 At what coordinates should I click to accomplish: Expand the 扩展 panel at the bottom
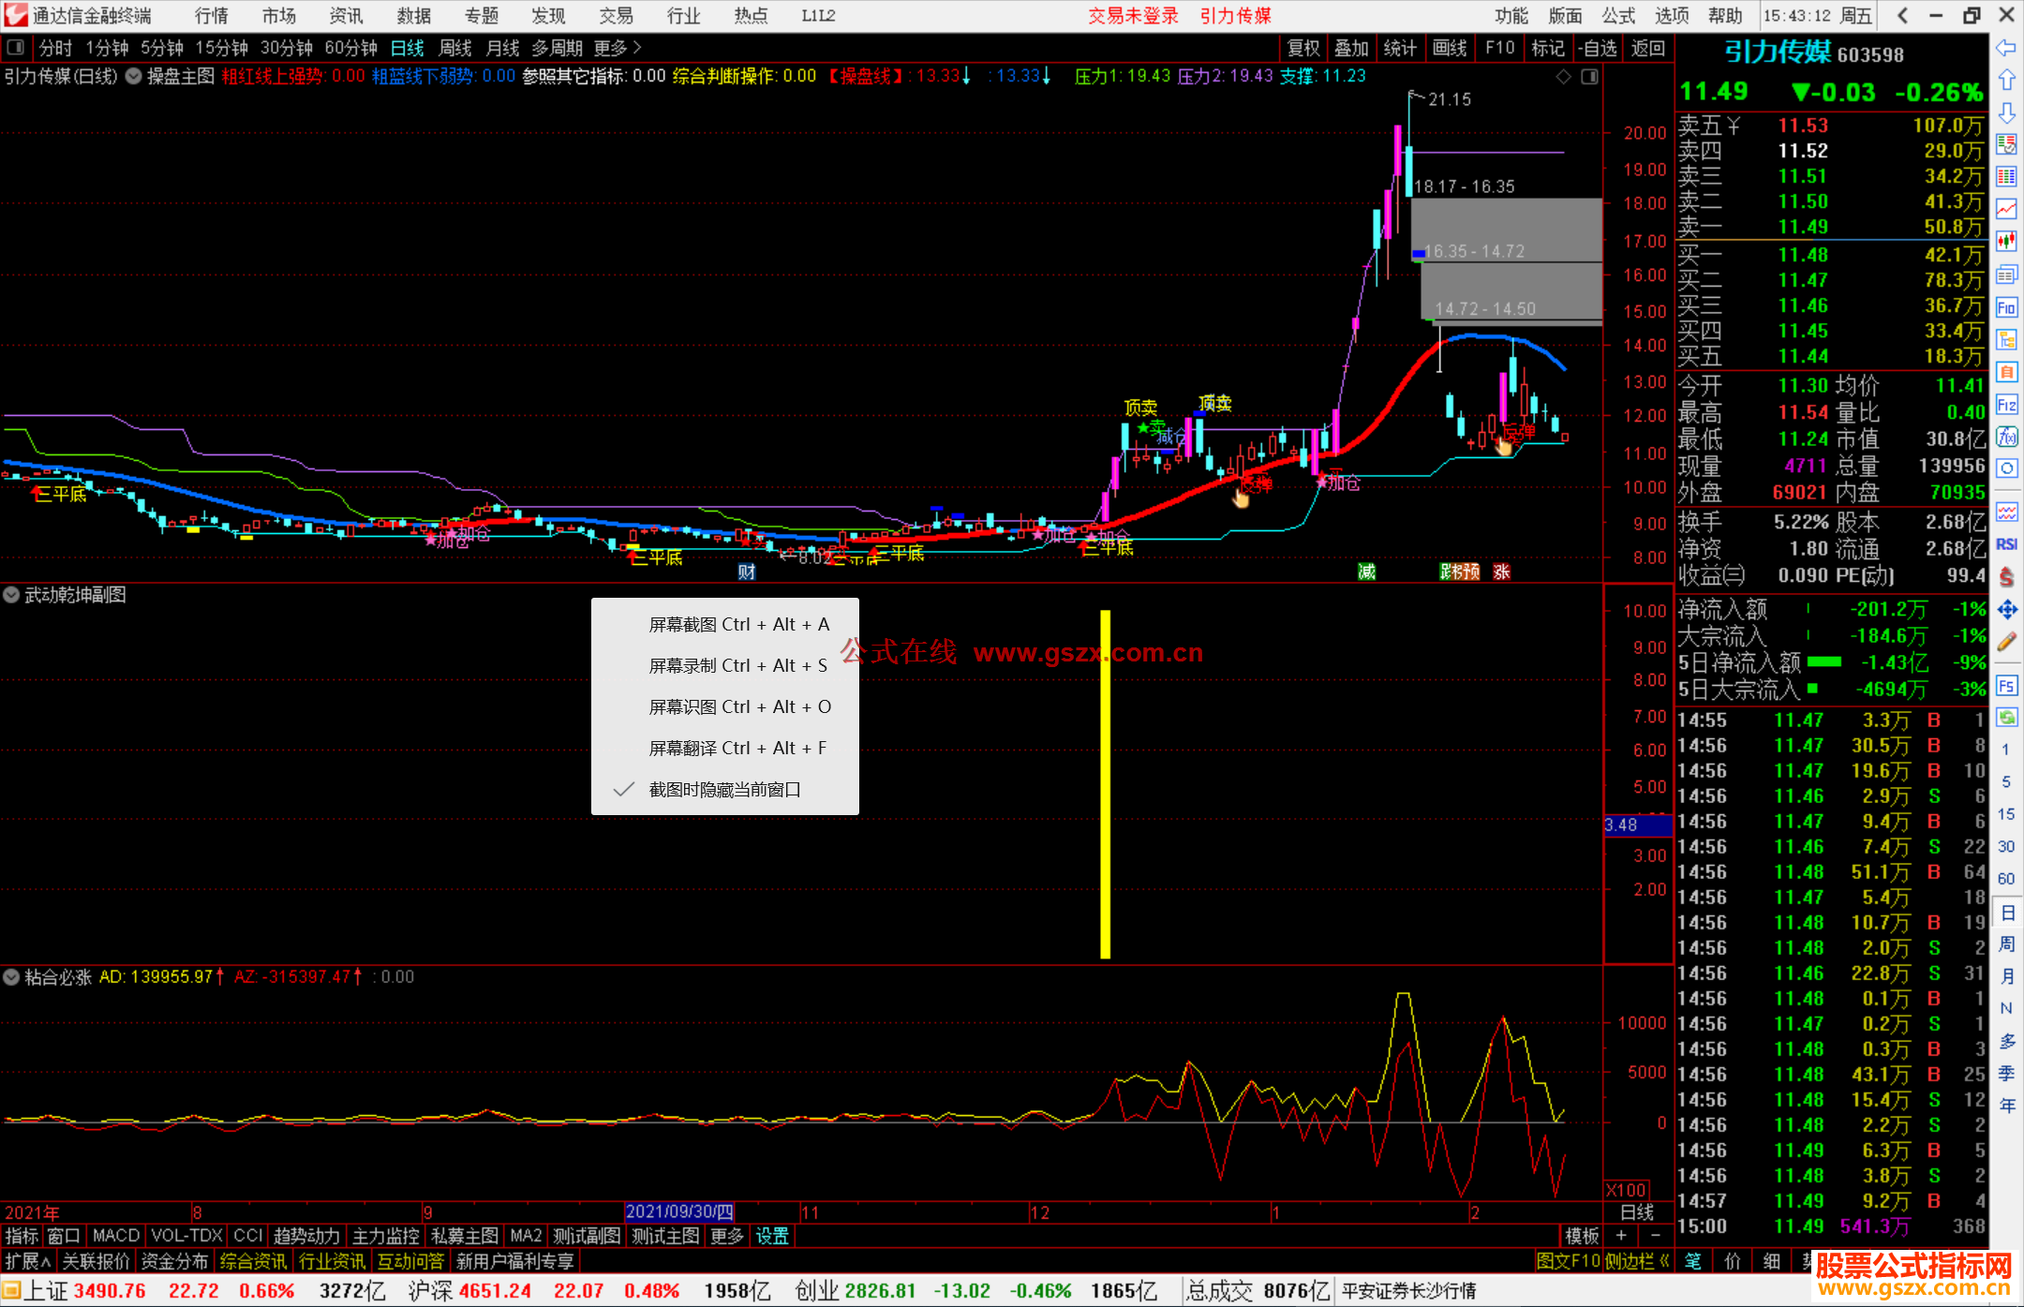[x=27, y=1261]
